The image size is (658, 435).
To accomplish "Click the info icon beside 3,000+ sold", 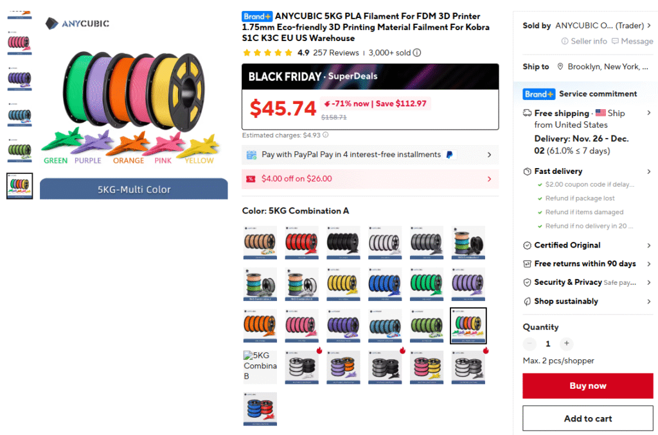I will tap(416, 53).
